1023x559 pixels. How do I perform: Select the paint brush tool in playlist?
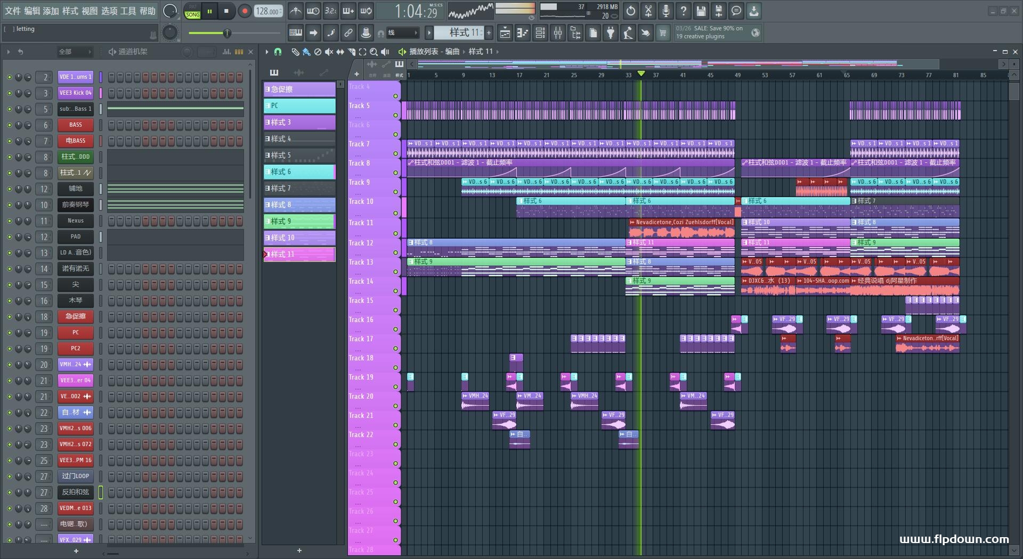pyautogui.click(x=306, y=52)
